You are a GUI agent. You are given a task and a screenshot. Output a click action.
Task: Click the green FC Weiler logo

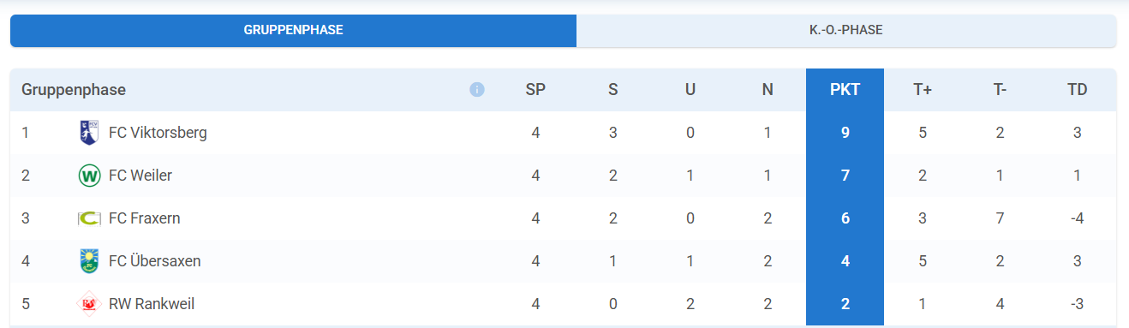tap(89, 176)
